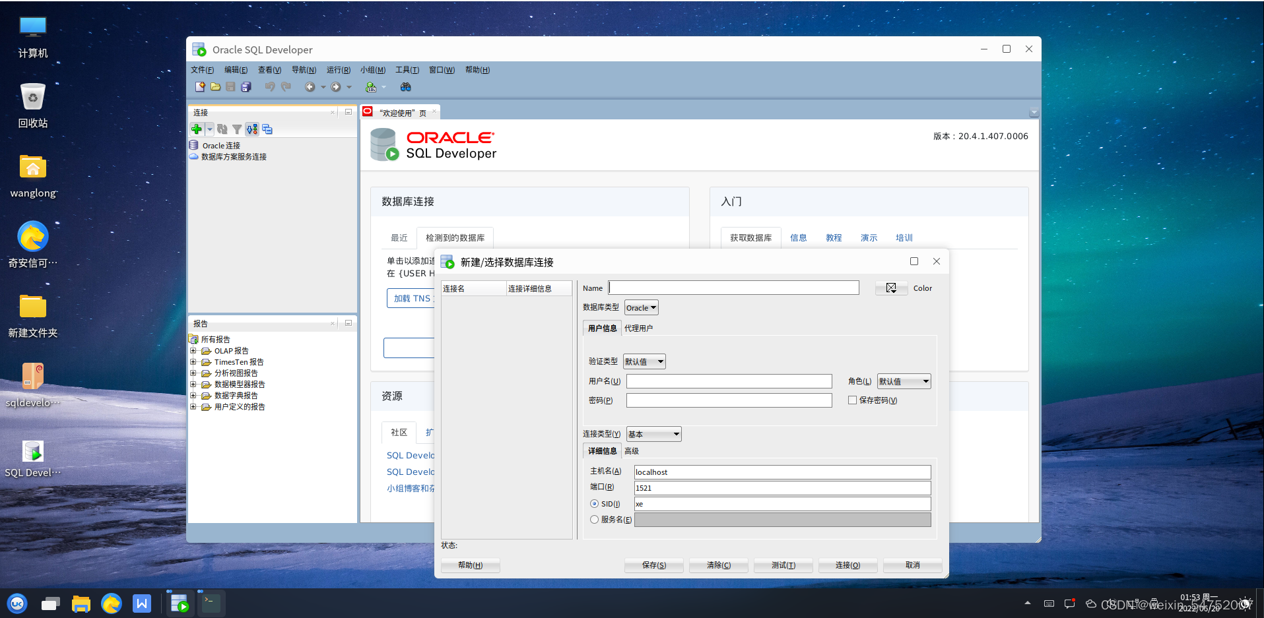Navigate back with the left arrow icon
Screen dimensions: 1264x618
point(310,87)
